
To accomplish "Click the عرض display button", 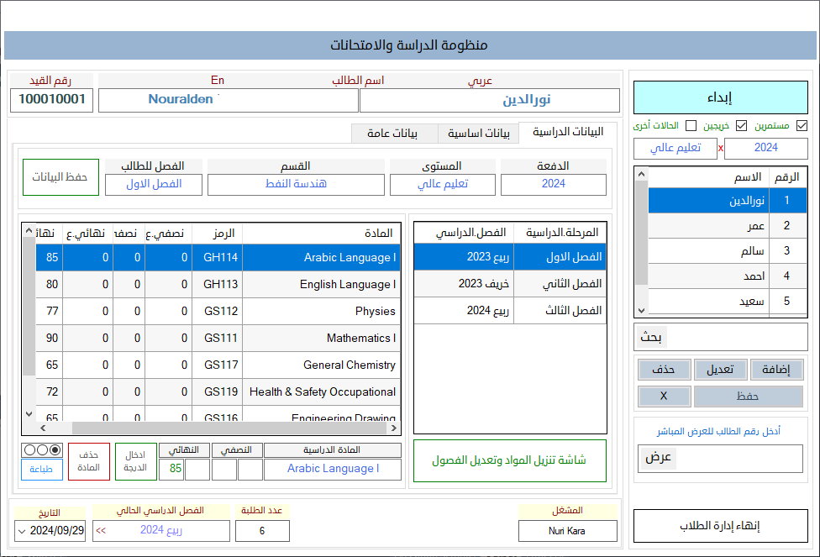I will tap(658, 458).
